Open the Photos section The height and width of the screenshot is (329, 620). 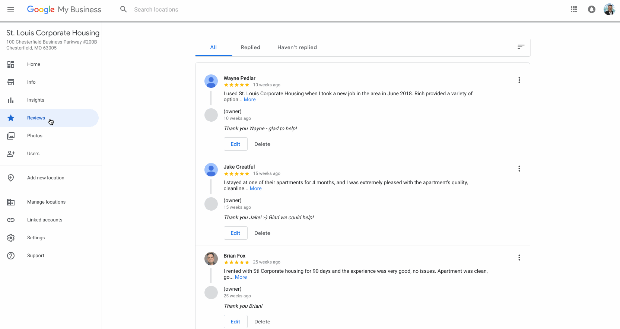click(35, 135)
